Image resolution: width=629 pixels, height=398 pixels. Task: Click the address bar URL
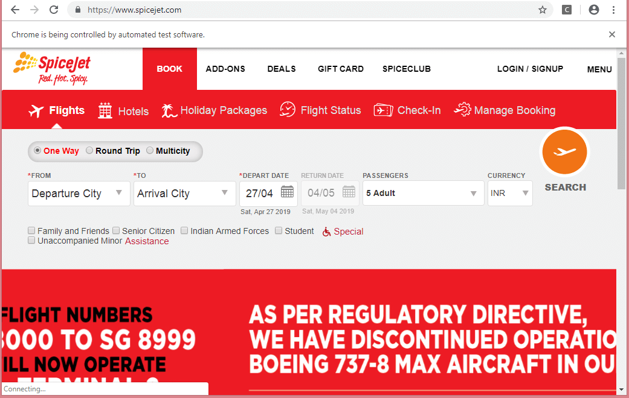click(134, 10)
